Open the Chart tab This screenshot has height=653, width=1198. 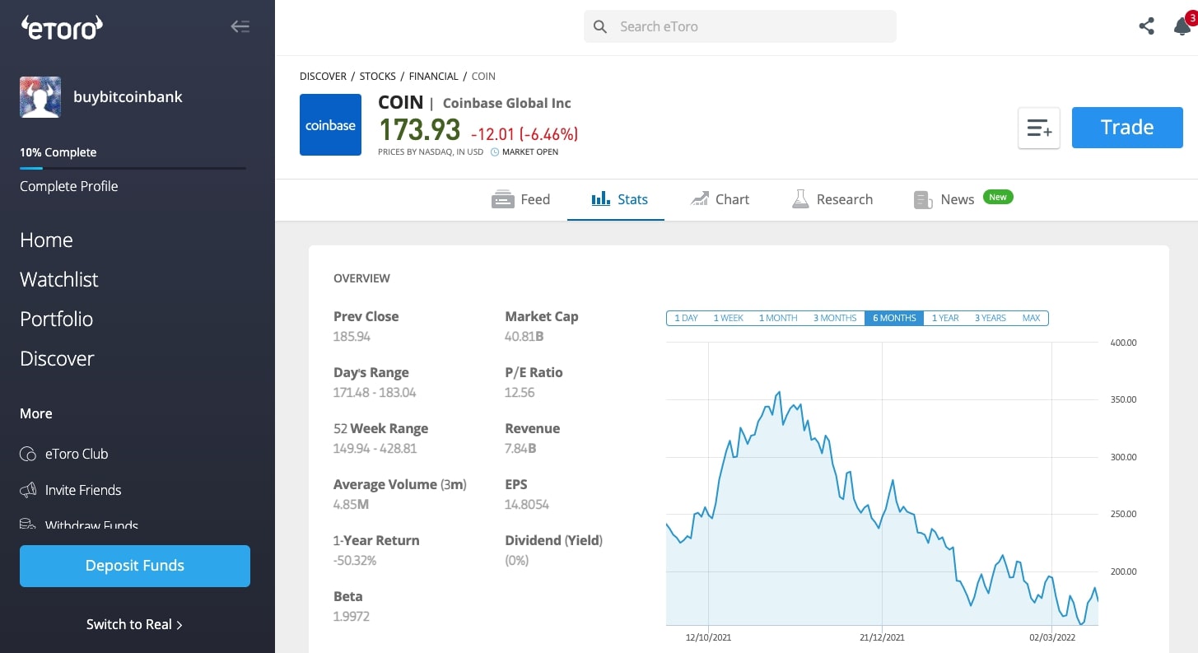[x=720, y=199]
